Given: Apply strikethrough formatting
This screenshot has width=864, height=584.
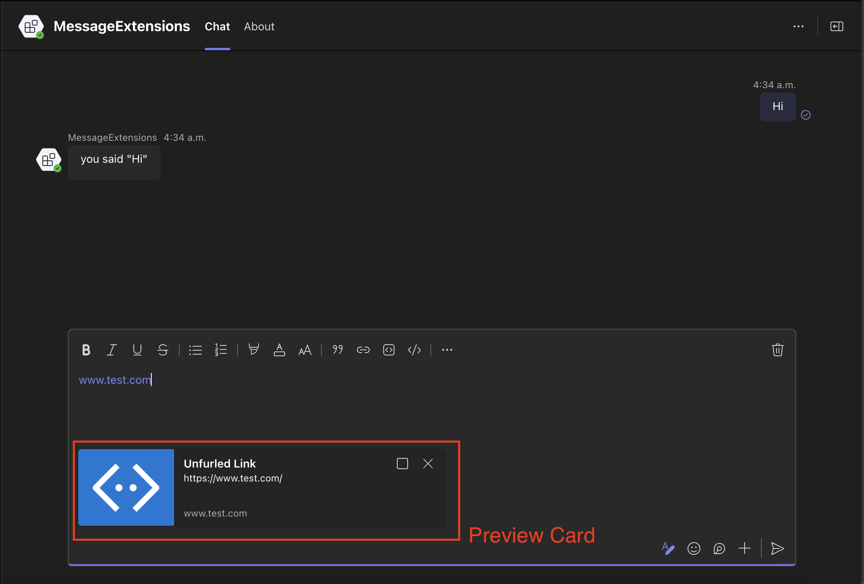Looking at the screenshot, I should click(x=163, y=350).
